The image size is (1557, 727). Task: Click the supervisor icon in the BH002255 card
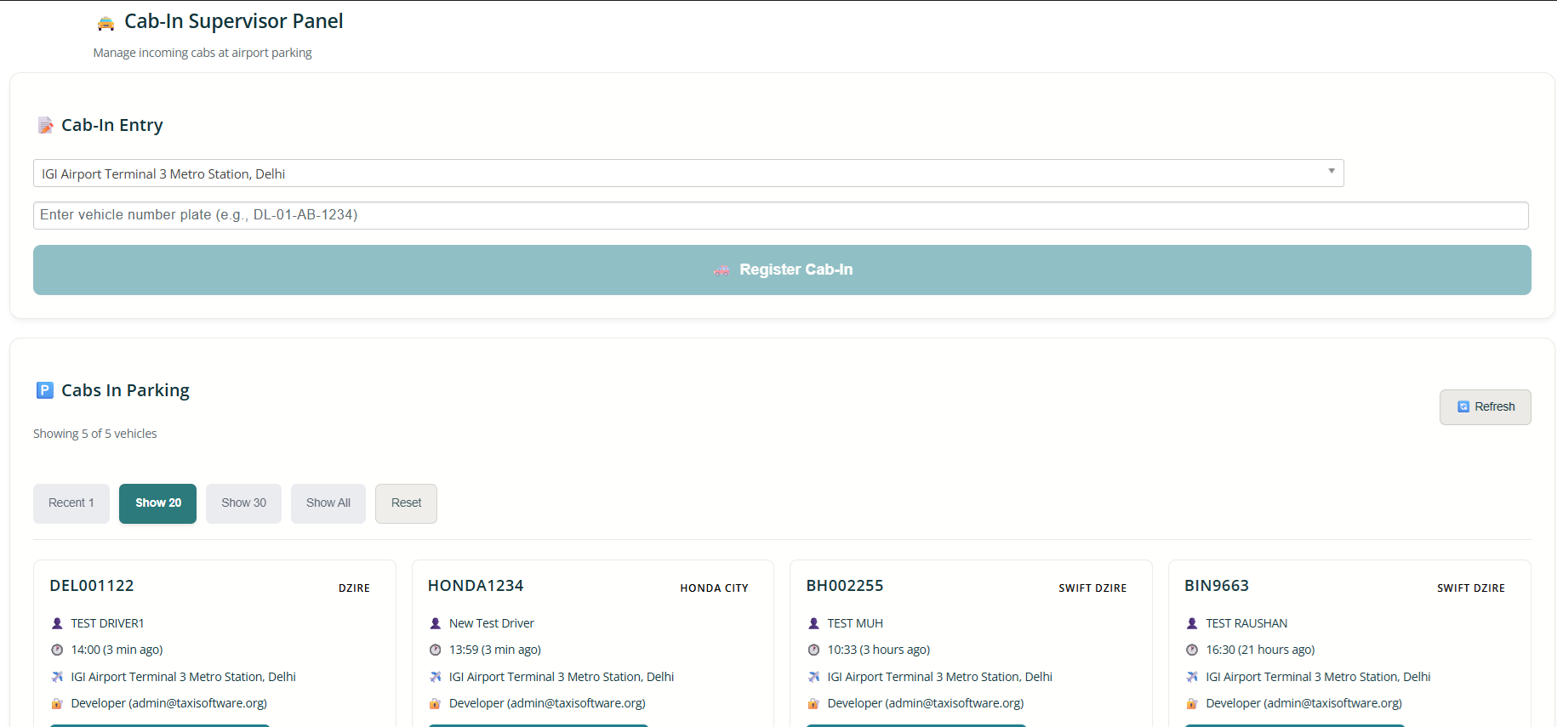813,703
